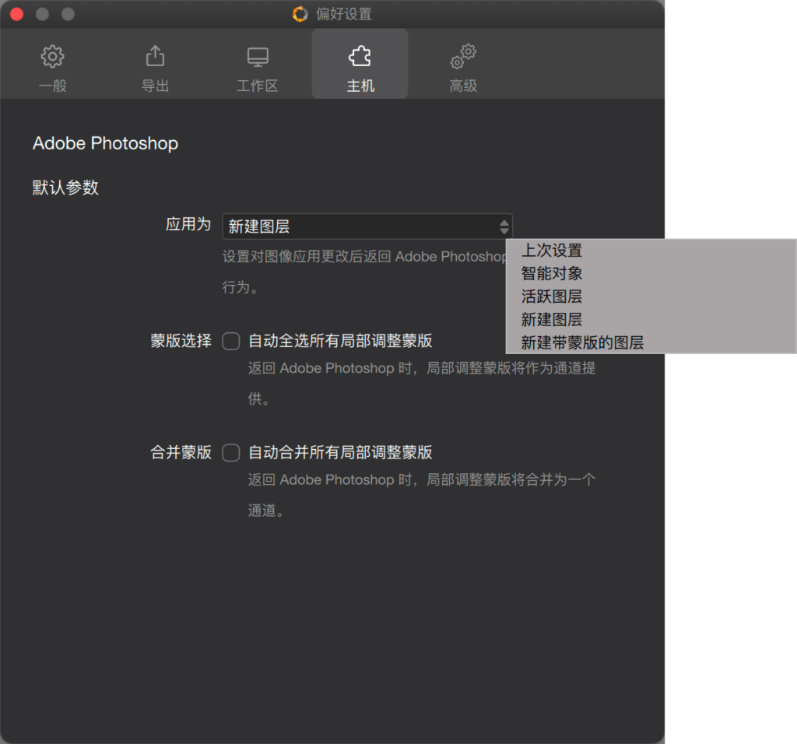Click the 应用为 label
Viewport: 797px width, 744px height.
click(x=188, y=224)
